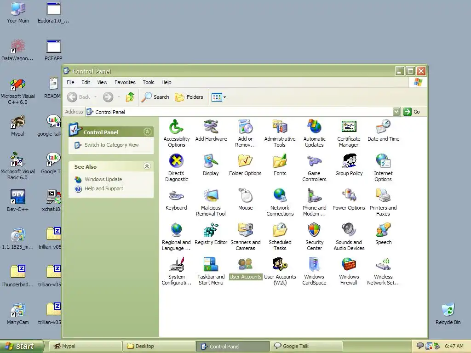The height and width of the screenshot is (353, 471).
Task: Select the Automatic Updates icon
Action: (314, 133)
